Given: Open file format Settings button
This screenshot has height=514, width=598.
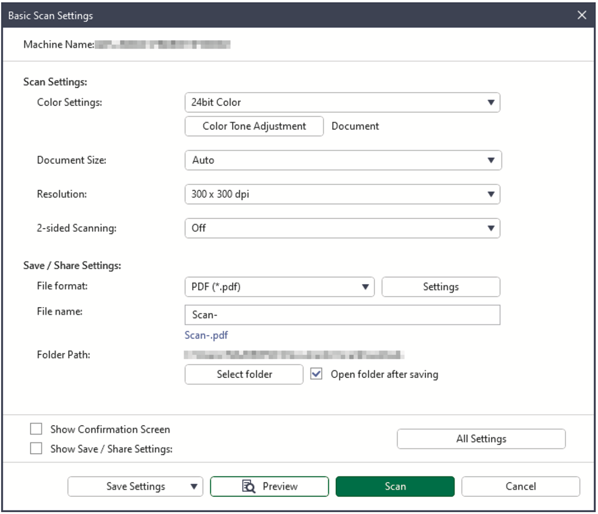Looking at the screenshot, I should [x=441, y=287].
